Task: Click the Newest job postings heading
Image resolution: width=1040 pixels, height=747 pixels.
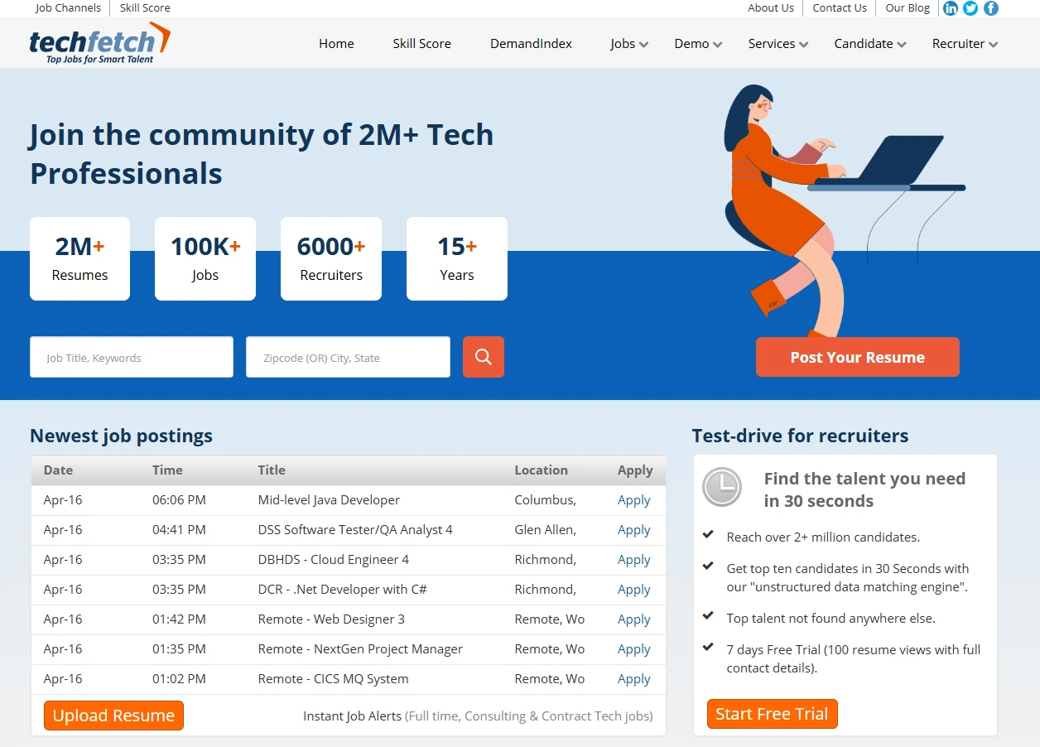Action: pyautogui.click(x=121, y=436)
